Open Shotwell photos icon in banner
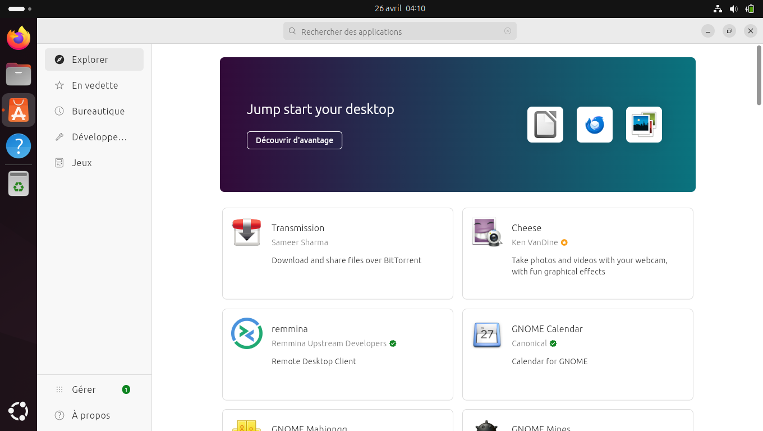763x431 pixels. tap(644, 125)
